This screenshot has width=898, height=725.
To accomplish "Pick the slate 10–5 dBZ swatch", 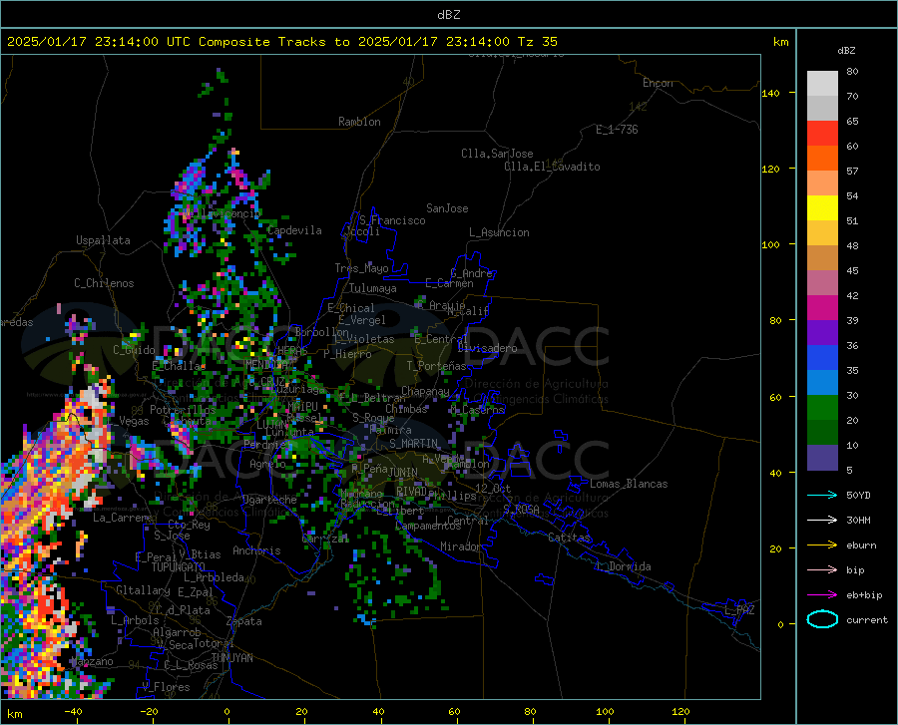I will point(822,458).
